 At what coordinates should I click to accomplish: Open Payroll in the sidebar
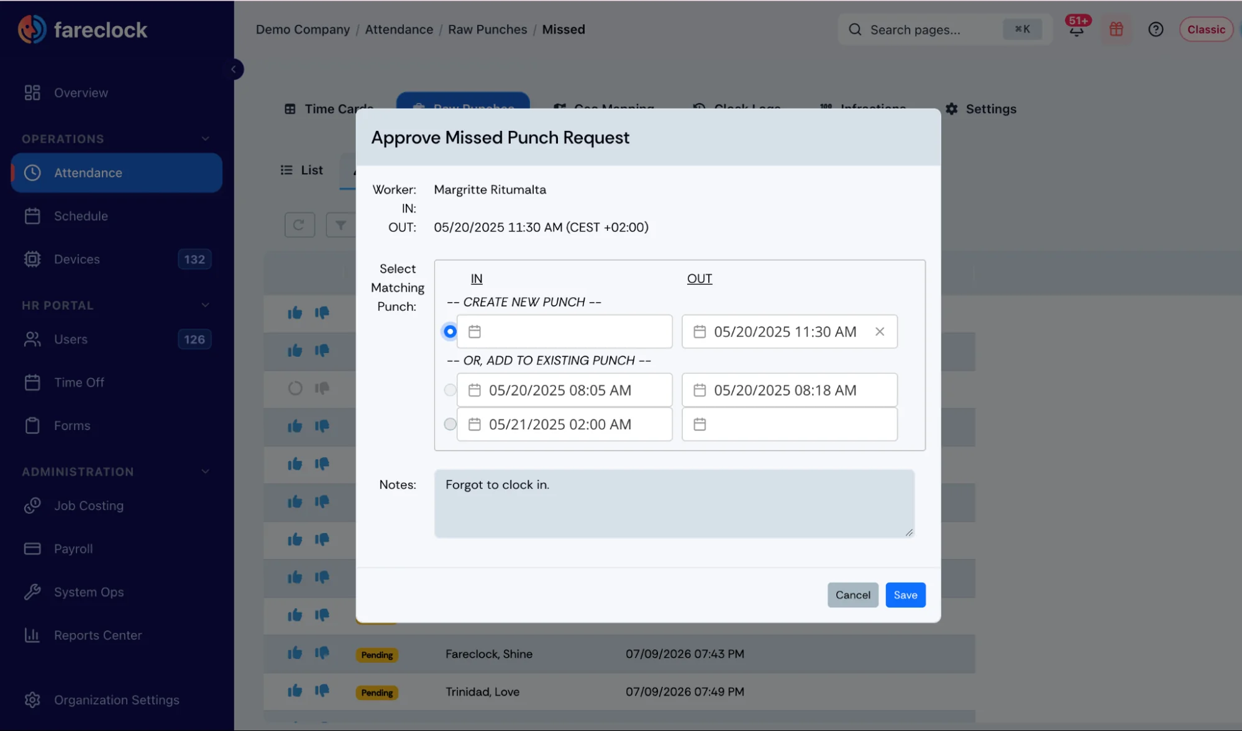click(117, 549)
